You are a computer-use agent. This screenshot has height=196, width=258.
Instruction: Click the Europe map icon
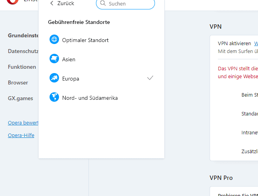pyautogui.click(x=54, y=78)
